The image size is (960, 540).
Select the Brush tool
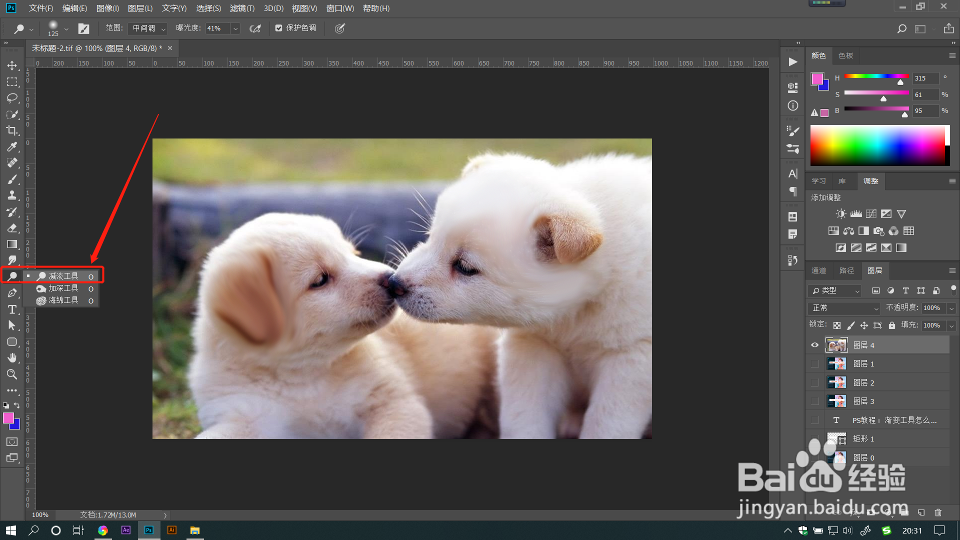tap(12, 179)
